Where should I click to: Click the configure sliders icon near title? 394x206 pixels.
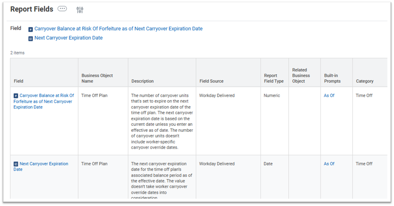pyautogui.click(x=80, y=10)
